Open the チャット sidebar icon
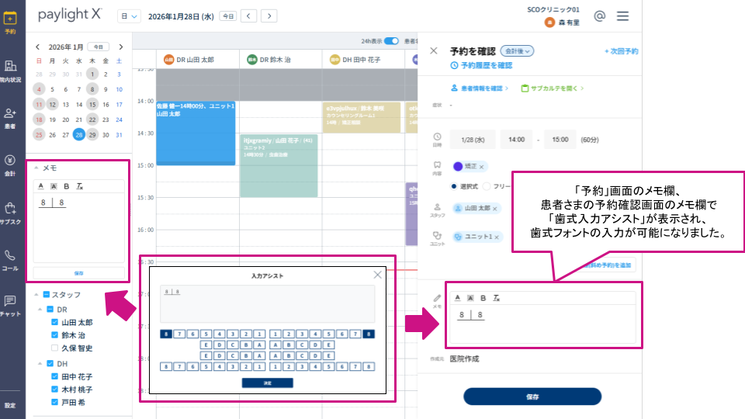The width and height of the screenshot is (745, 419). click(x=10, y=306)
